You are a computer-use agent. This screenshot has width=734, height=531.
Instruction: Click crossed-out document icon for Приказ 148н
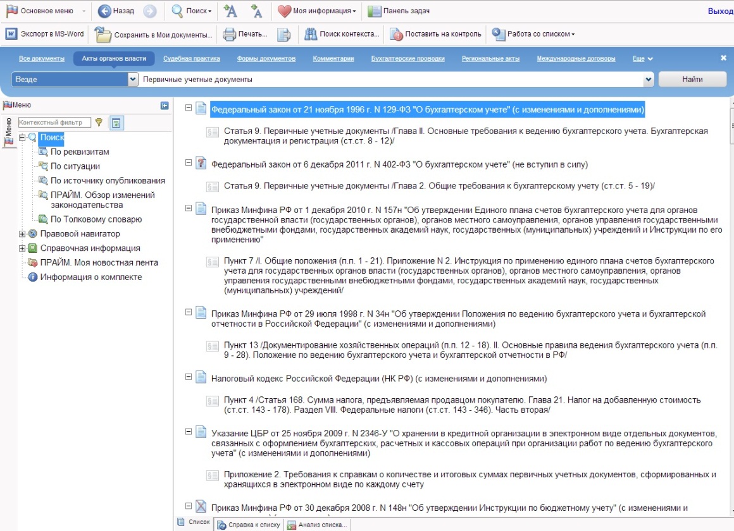[x=201, y=506]
